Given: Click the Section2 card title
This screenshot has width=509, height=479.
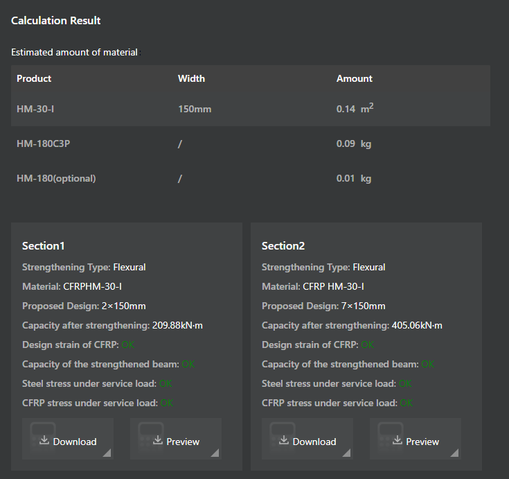Looking at the screenshot, I should 283,245.
